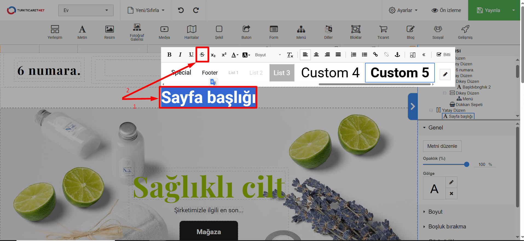Open the text background color picker

point(246,55)
